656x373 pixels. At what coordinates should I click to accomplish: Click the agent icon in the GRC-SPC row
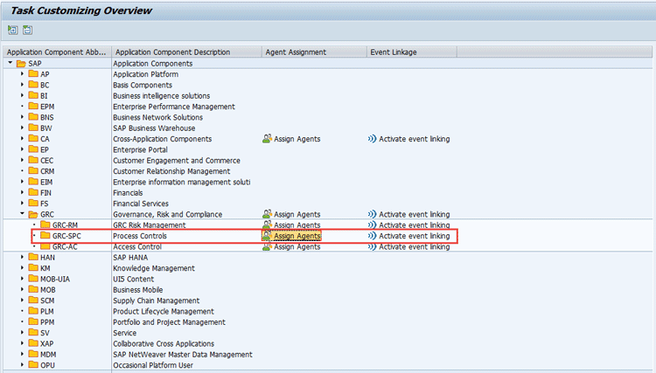(x=267, y=236)
